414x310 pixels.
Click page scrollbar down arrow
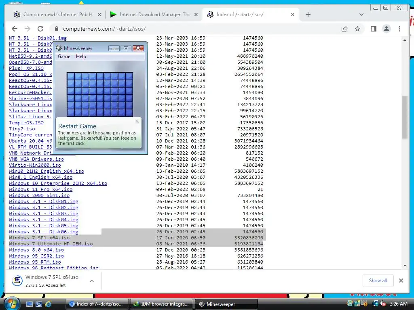pyautogui.click(x=405, y=266)
